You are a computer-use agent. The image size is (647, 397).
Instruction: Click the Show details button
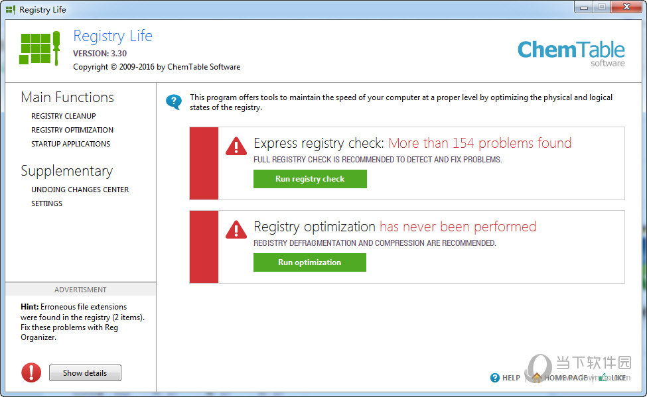pyautogui.click(x=85, y=372)
